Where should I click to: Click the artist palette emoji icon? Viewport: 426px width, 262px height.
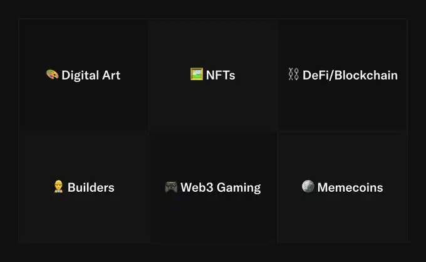tap(52, 75)
